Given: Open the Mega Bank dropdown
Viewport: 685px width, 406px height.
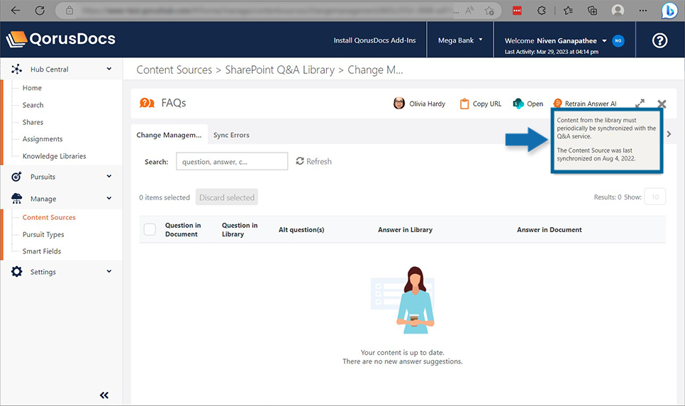Looking at the screenshot, I should coord(460,40).
